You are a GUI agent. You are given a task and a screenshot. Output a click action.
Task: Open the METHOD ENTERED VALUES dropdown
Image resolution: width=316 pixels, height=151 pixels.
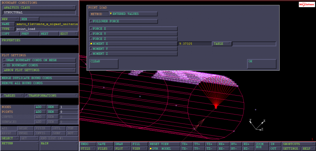click(x=133, y=14)
